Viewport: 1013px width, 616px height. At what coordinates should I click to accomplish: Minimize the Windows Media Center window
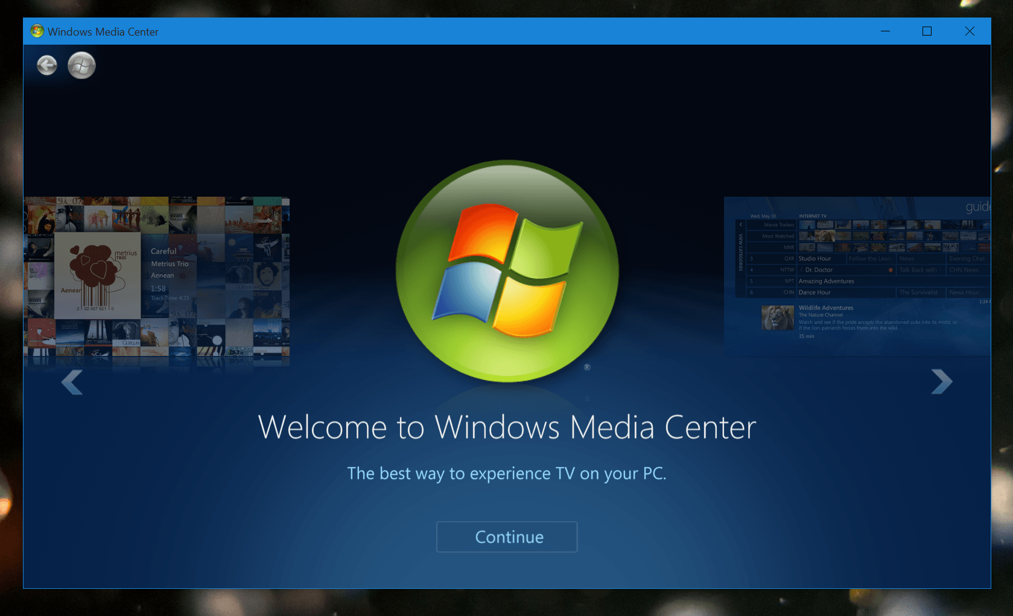point(885,31)
